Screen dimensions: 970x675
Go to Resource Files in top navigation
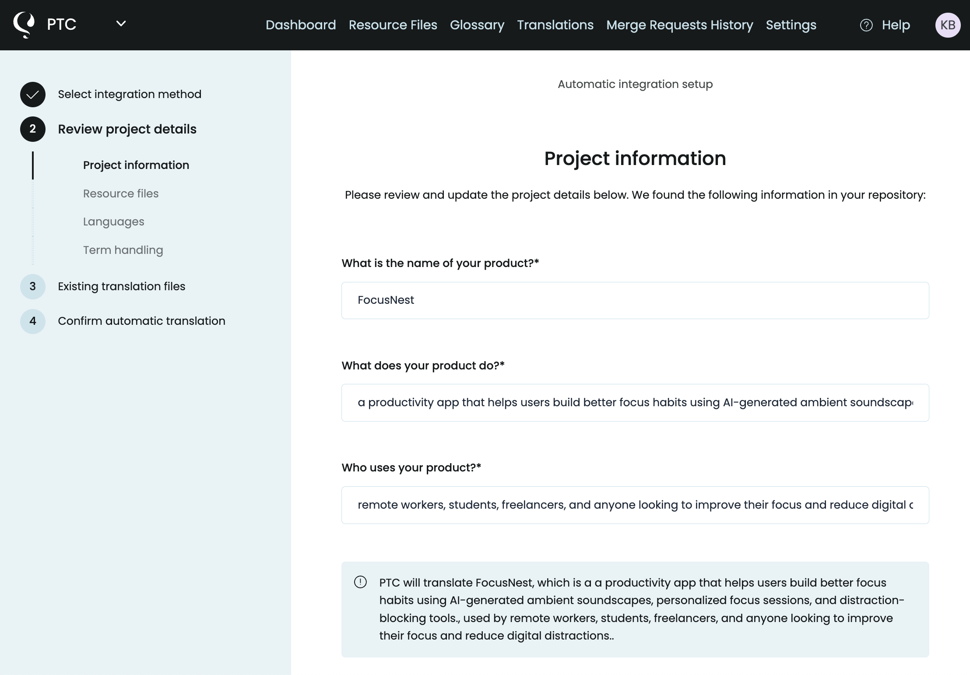pyautogui.click(x=393, y=25)
